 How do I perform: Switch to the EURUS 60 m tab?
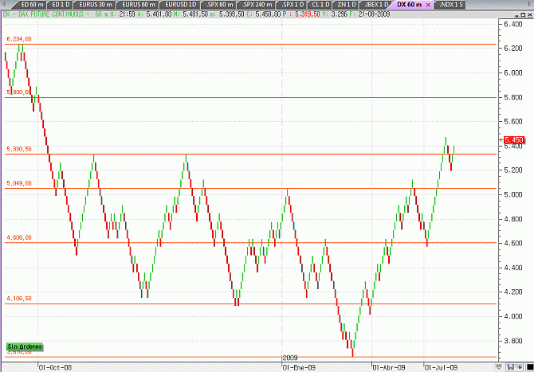[138, 5]
